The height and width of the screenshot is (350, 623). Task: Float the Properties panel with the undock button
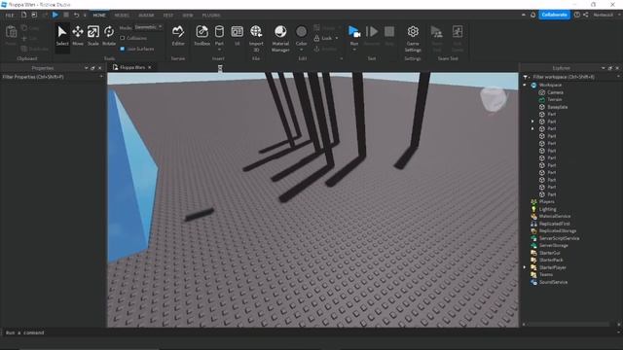(x=93, y=68)
